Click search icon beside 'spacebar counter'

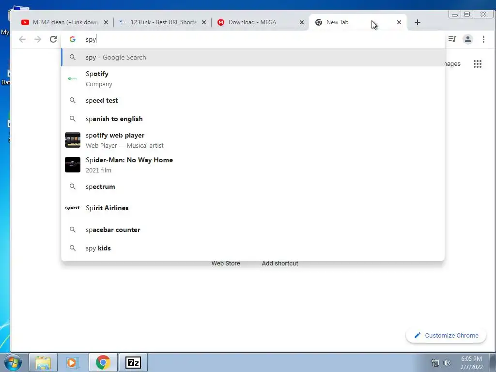point(73,230)
